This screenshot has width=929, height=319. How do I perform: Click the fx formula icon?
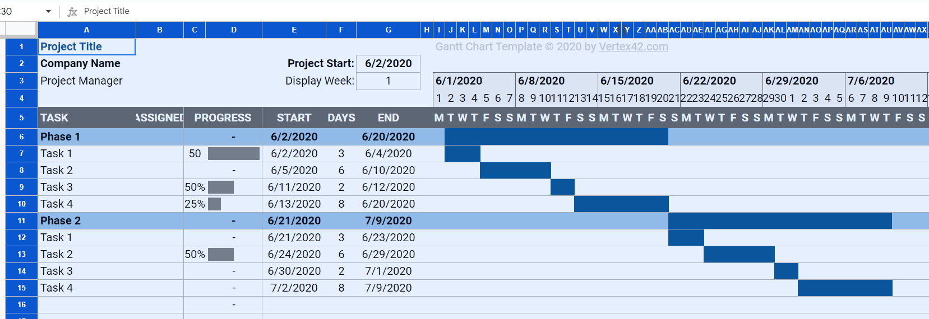[x=72, y=11]
